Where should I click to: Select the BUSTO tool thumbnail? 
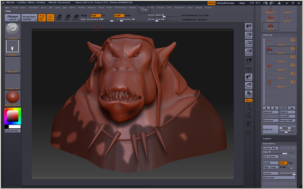point(270,26)
